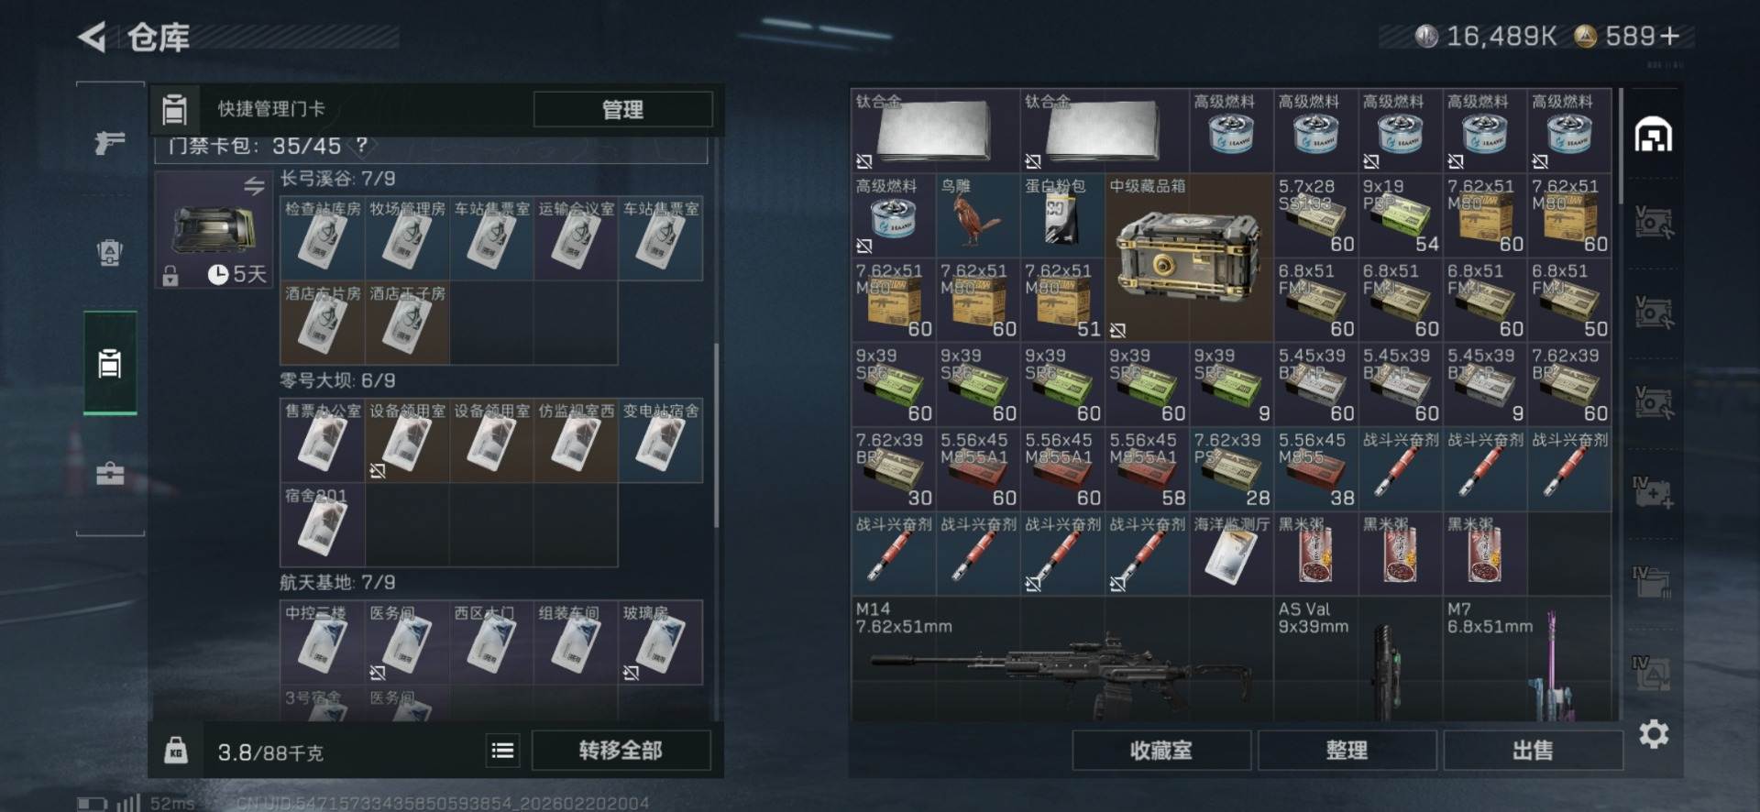Select the keycard pack sidebar tab
This screenshot has width=1760, height=812.
pyautogui.click(x=110, y=364)
